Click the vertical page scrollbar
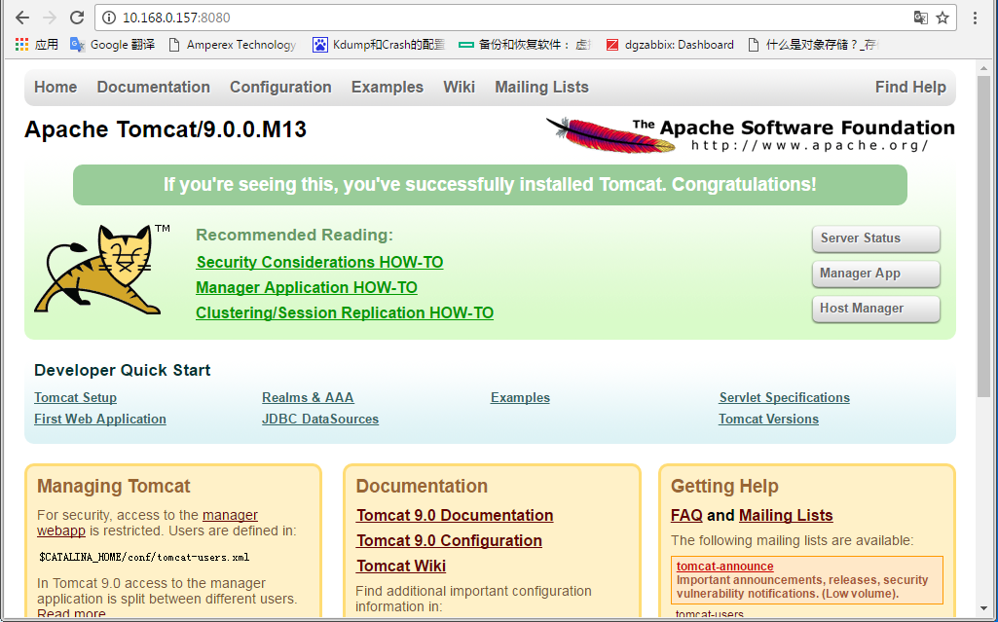 pos(984,243)
